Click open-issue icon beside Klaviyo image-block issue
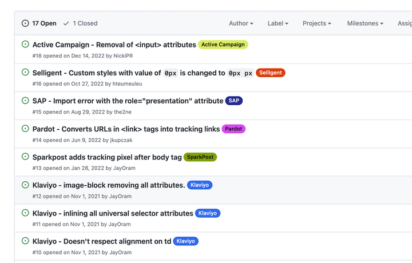The height and width of the screenshot is (263, 412). [x=25, y=185]
